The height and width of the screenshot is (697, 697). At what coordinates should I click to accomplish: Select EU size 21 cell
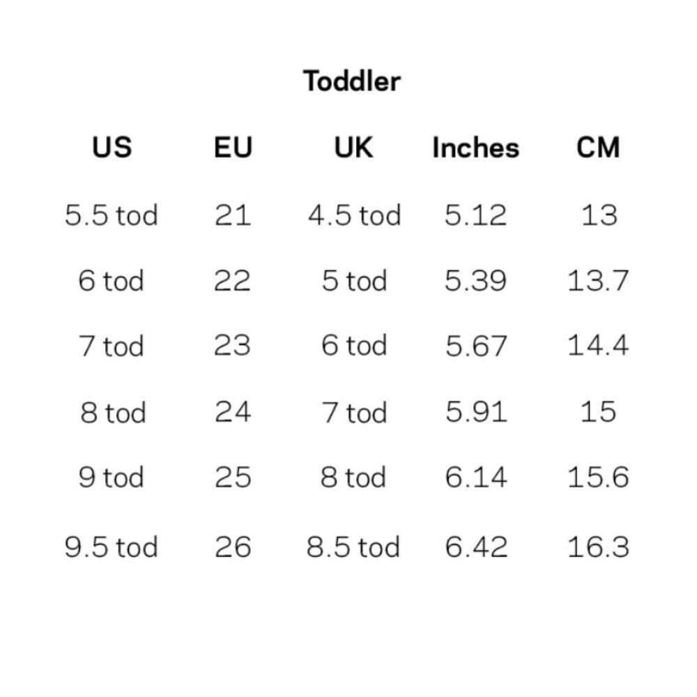tap(233, 215)
